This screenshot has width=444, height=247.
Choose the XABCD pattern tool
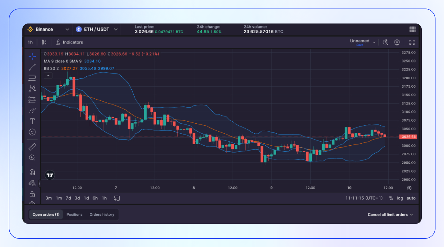[32, 89]
